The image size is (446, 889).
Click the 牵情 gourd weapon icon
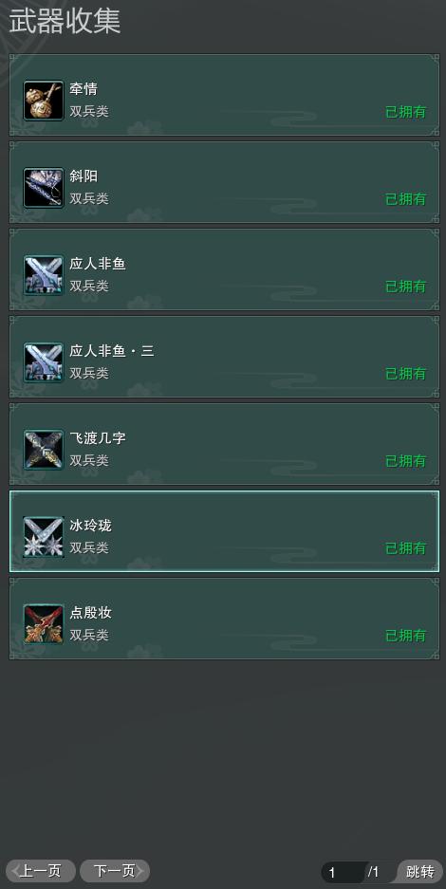[x=44, y=101]
